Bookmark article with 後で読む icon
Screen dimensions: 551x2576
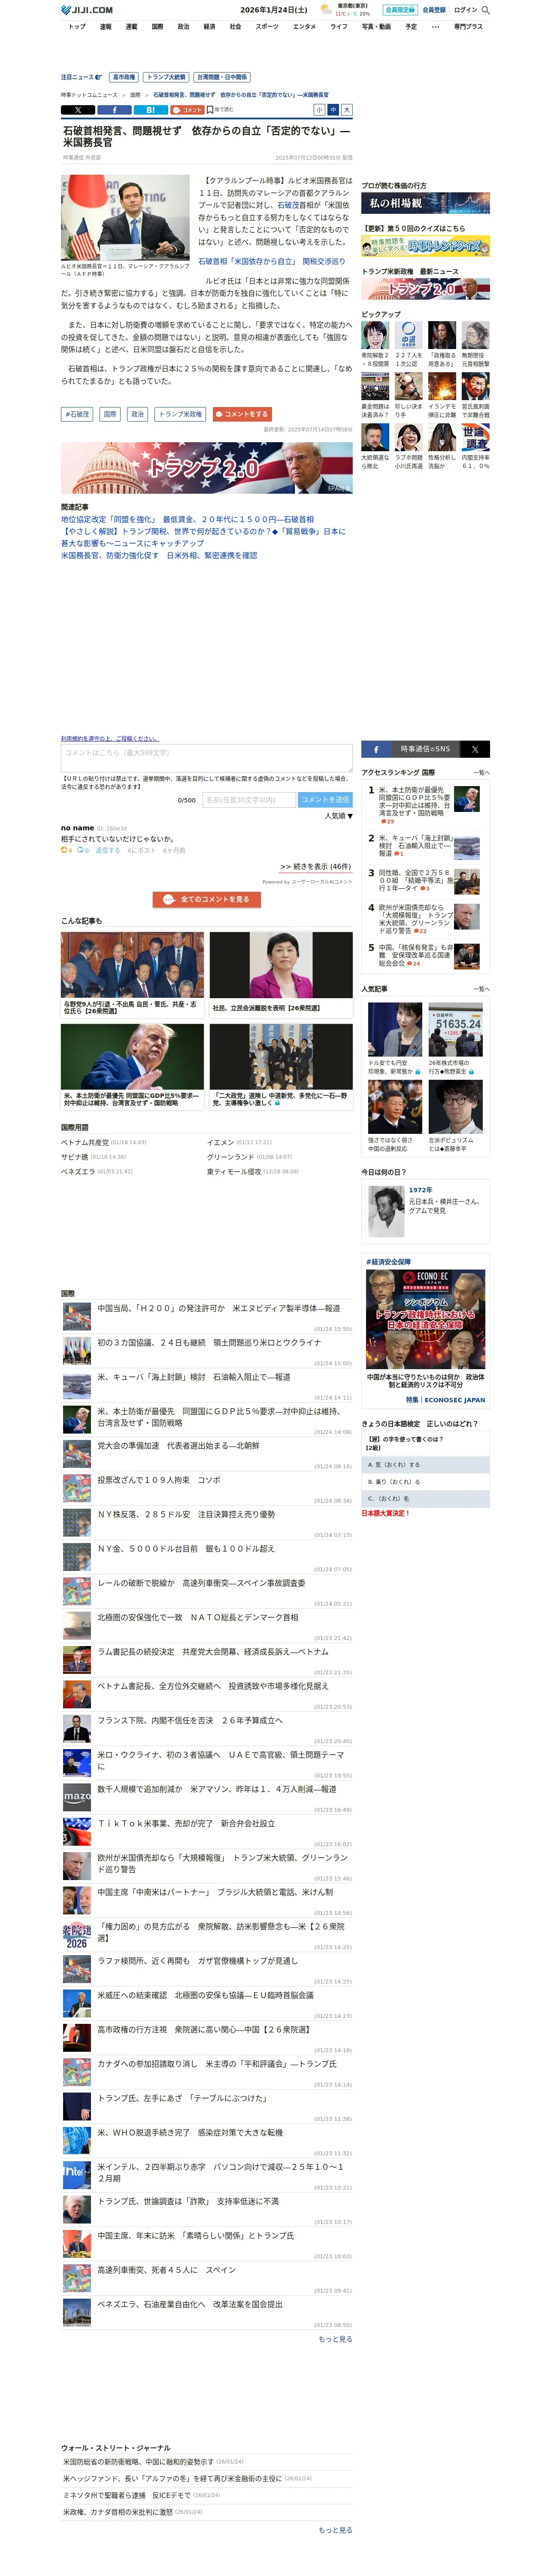tap(220, 110)
